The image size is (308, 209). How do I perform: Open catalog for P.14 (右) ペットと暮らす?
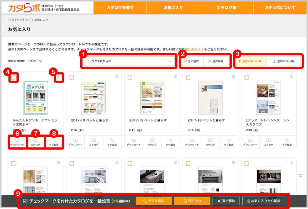210,142
